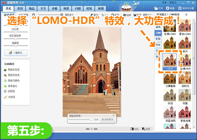Adjust the 调整透明度 transparency slider handle
The height and width of the screenshot is (140, 197).
pyautogui.click(x=91, y=120)
